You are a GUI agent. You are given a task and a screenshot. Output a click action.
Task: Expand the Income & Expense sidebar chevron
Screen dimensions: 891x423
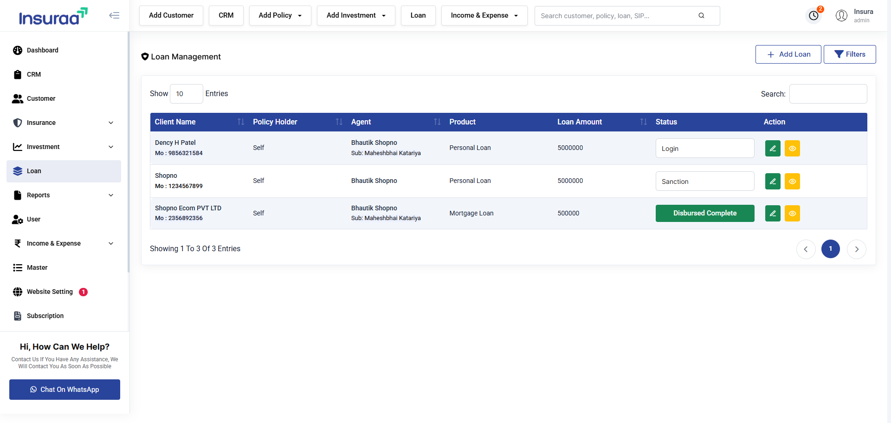pyautogui.click(x=111, y=243)
